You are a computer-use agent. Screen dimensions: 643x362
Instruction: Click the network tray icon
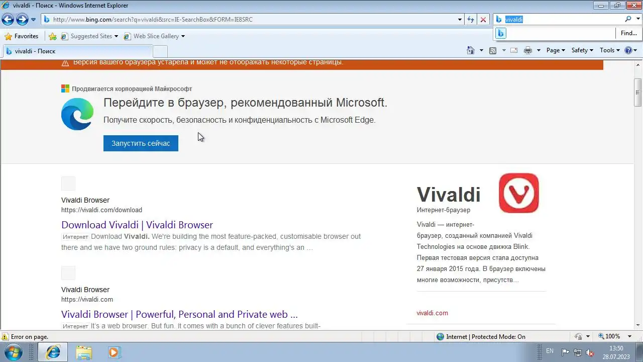pyautogui.click(x=578, y=352)
